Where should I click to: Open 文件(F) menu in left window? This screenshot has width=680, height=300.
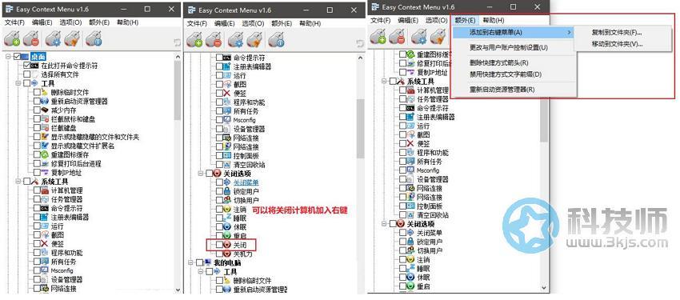coord(14,22)
